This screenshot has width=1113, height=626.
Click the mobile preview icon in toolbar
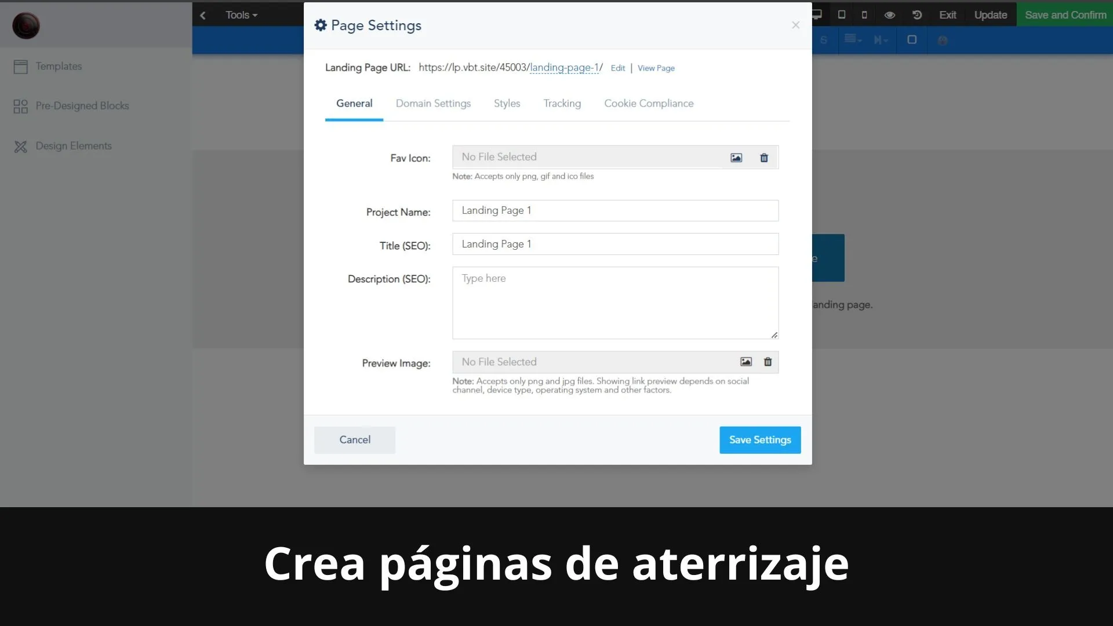(x=864, y=14)
